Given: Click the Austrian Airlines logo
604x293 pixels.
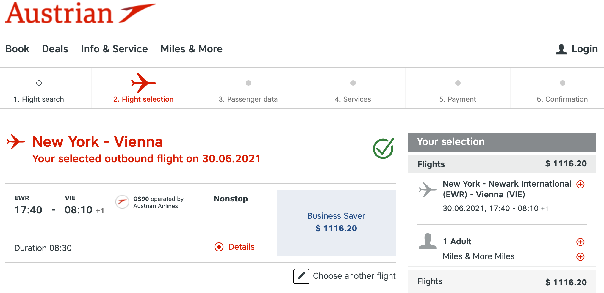Looking at the screenshot, I should coord(80,13).
